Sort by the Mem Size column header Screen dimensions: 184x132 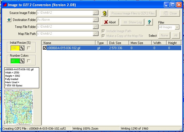pyautogui.click(x=140, y=43)
